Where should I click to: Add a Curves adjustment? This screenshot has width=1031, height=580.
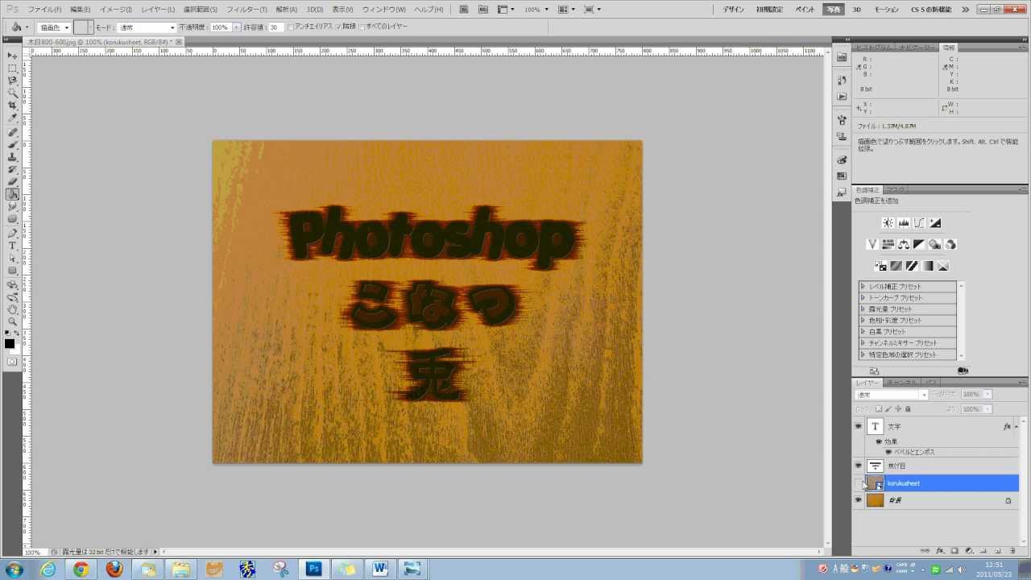[919, 223]
